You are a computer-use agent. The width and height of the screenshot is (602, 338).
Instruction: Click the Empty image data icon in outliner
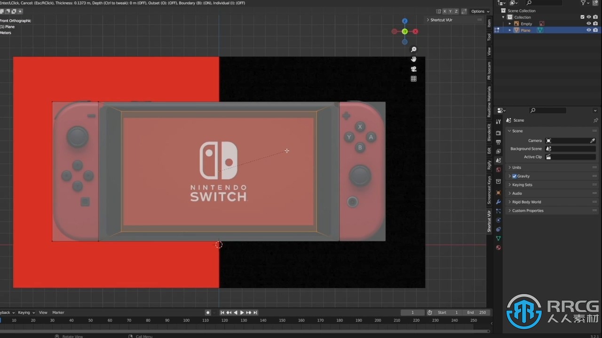pos(542,23)
